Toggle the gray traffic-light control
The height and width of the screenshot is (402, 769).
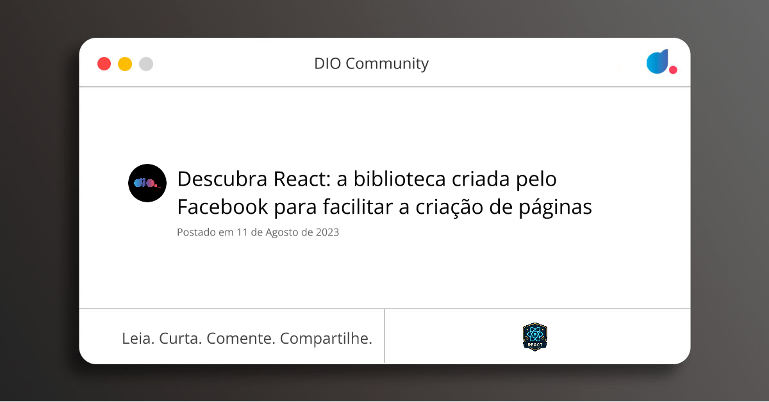[x=146, y=63]
